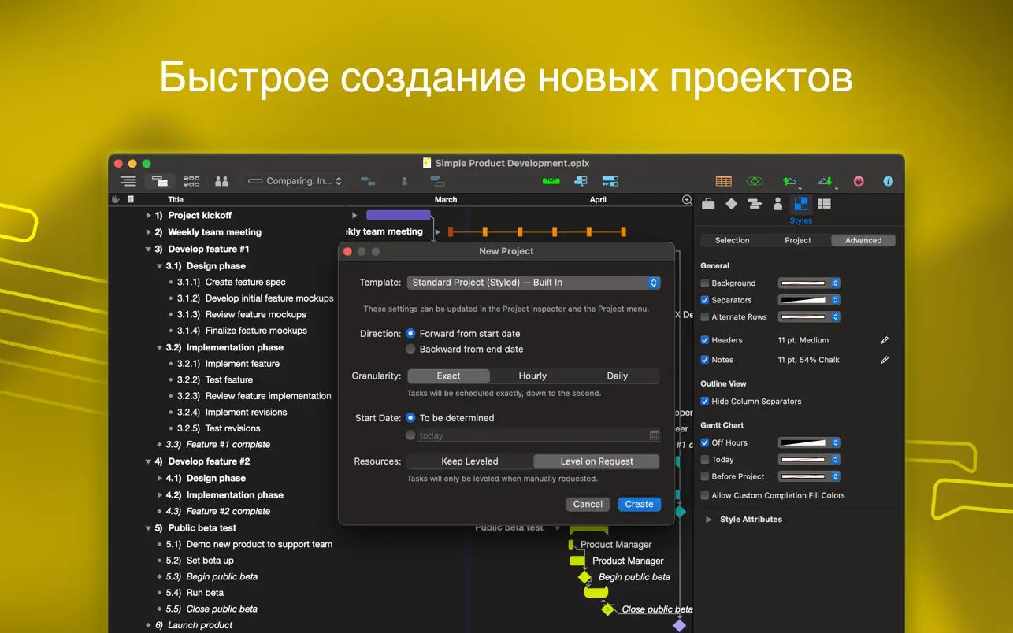Click the Create button

(639, 505)
